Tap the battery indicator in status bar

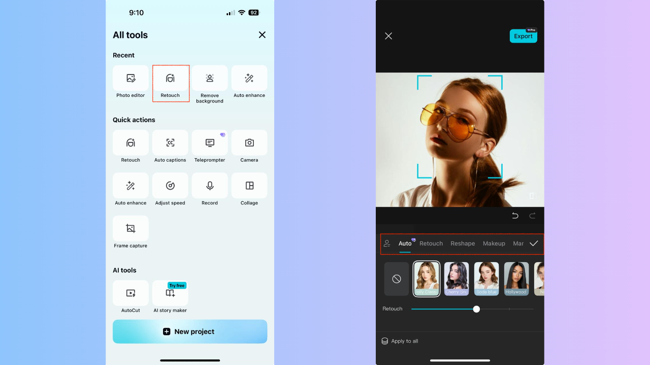pos(254,13)
